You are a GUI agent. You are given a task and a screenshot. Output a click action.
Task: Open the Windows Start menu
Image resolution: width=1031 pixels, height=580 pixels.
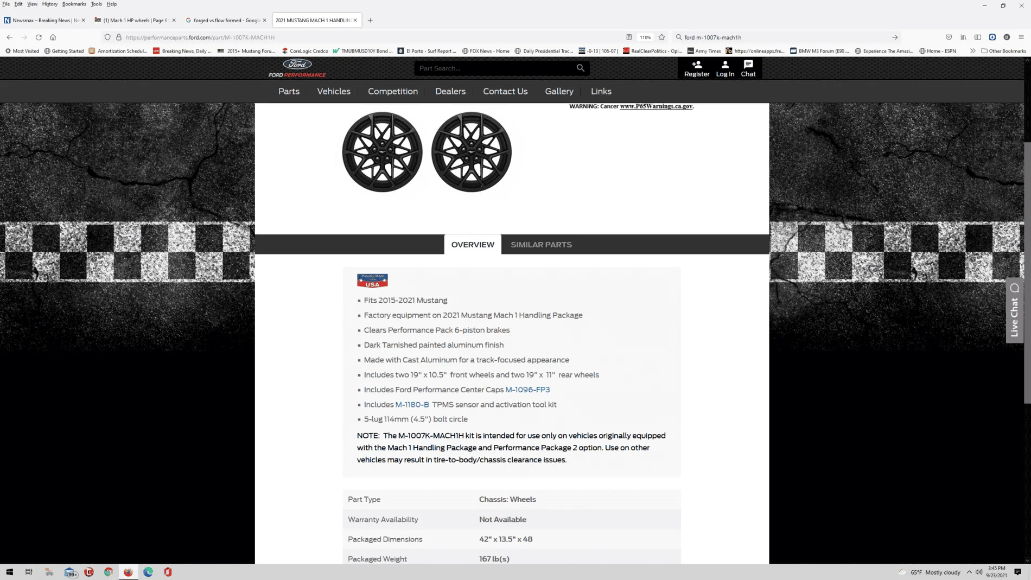point(10,572)
